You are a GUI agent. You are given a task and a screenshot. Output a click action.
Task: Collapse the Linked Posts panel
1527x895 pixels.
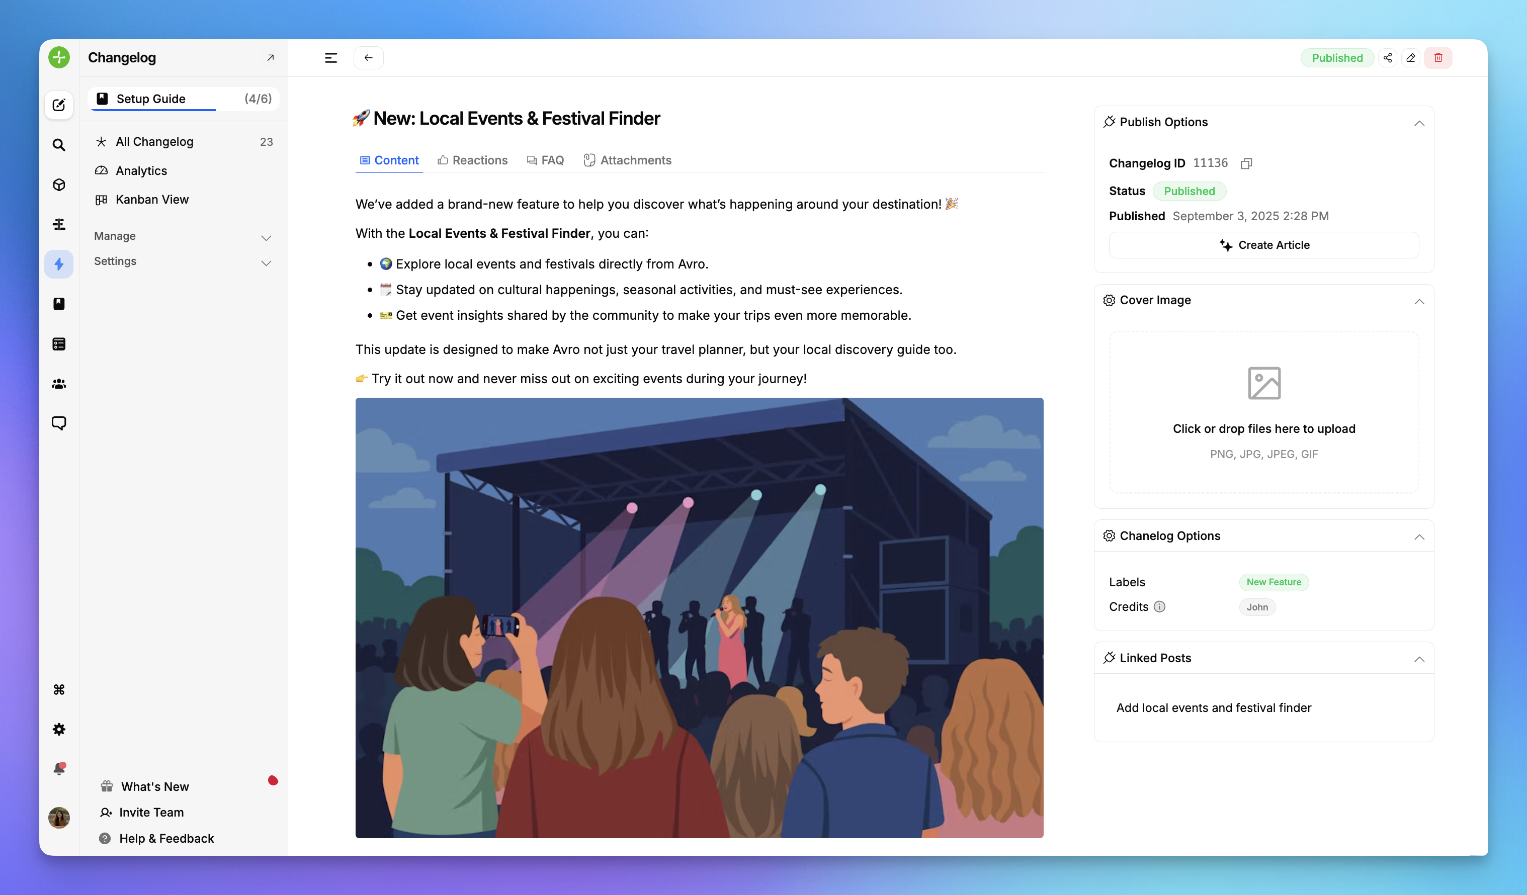1419,659
